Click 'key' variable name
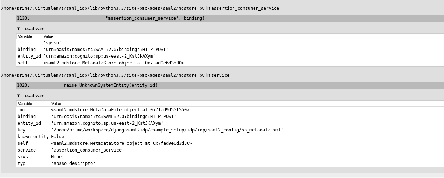The width and height of the screenshot is (444, 178). (x=22, y=130)
